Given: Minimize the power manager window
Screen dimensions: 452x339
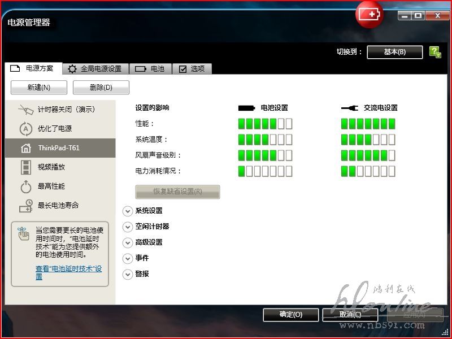Looking at the screenshot, I should pyautogui.click(x=405, y=16).
